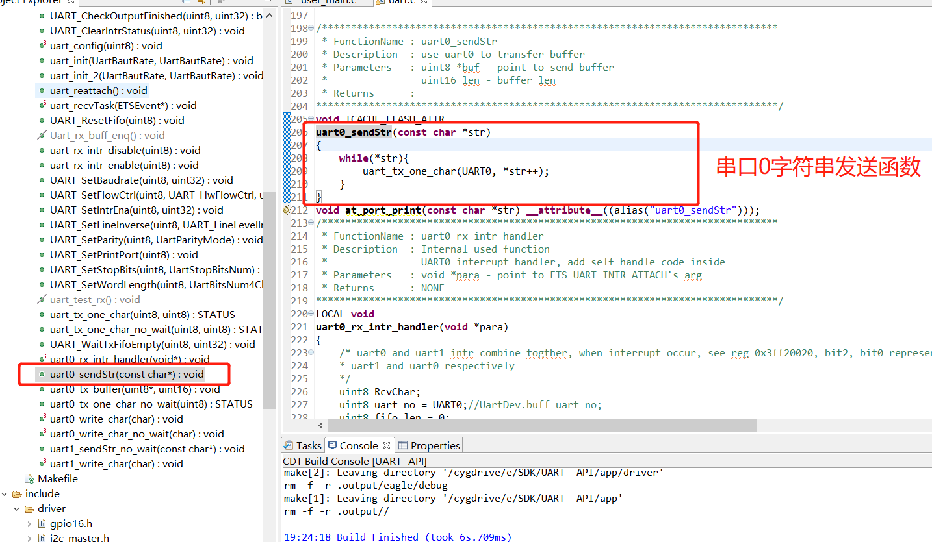Fold the comment block at line 198
The height and width of the screenshot is (542, 932).
(x=311, y=28)
